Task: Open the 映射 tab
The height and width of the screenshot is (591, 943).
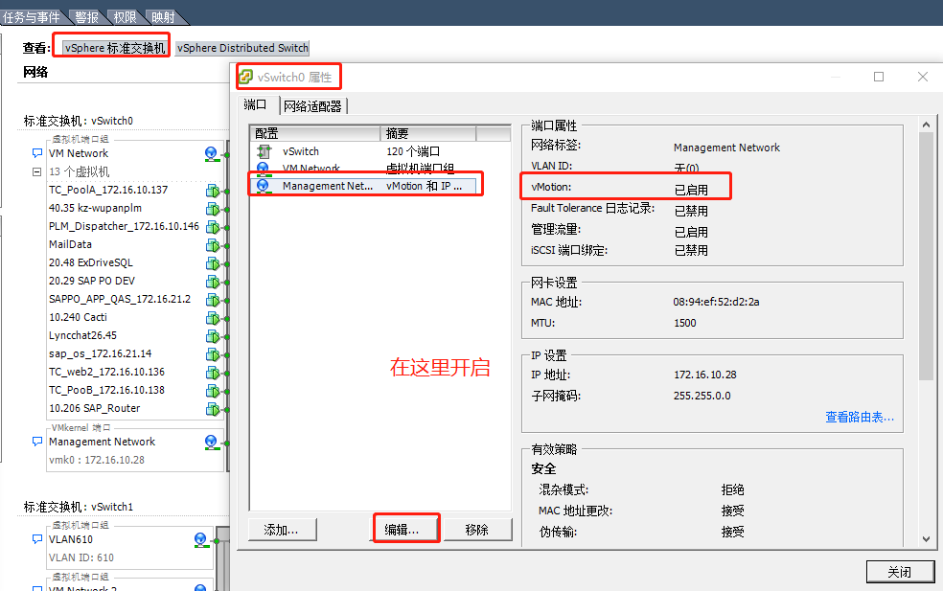Action: 163,17
